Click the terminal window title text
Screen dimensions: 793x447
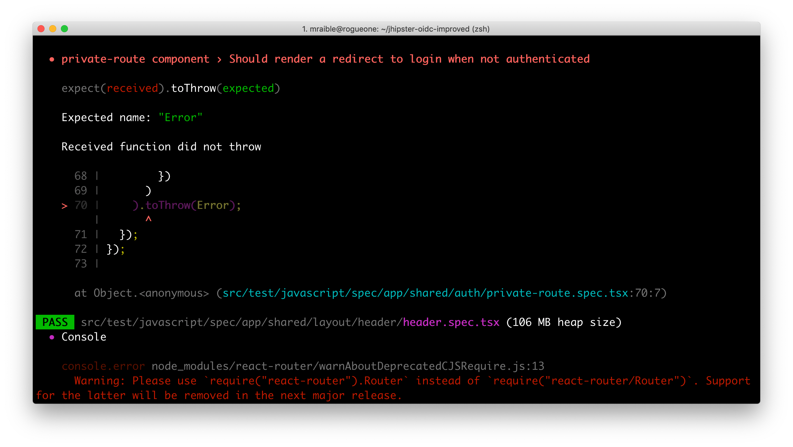point(396,29)
